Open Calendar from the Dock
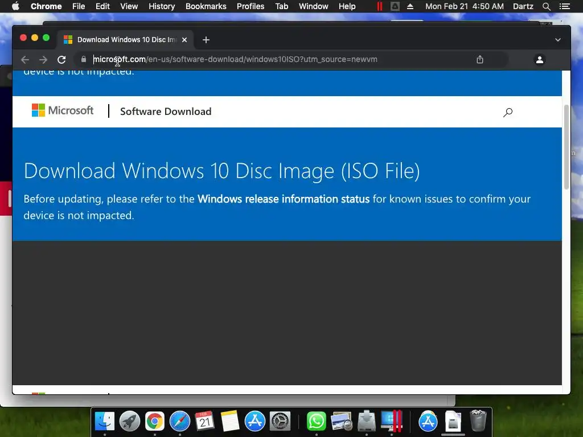Image resolution: width=583 pixels, height=437 pixels. [x=205, y=421]
